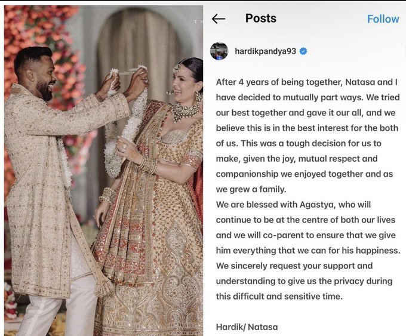This screenshot has width=406, height=336.
Task: Click the blue verified badge
Action: [x=303, y=51]
